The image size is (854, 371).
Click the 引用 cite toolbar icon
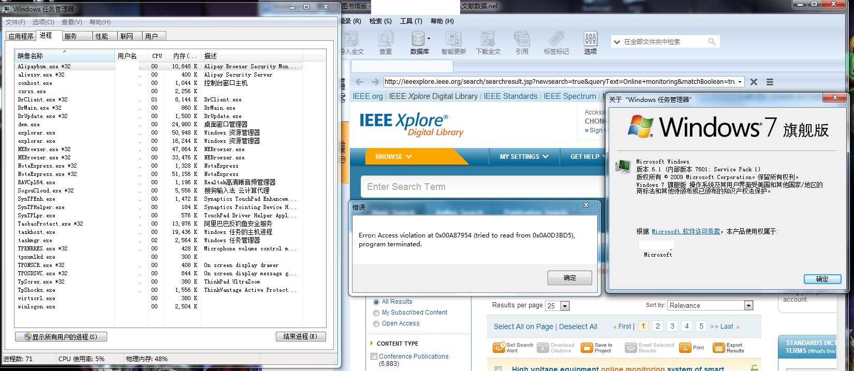[522, 39]
